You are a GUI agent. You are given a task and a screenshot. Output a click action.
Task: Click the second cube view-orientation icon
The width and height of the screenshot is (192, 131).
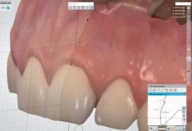click(189, 21)
